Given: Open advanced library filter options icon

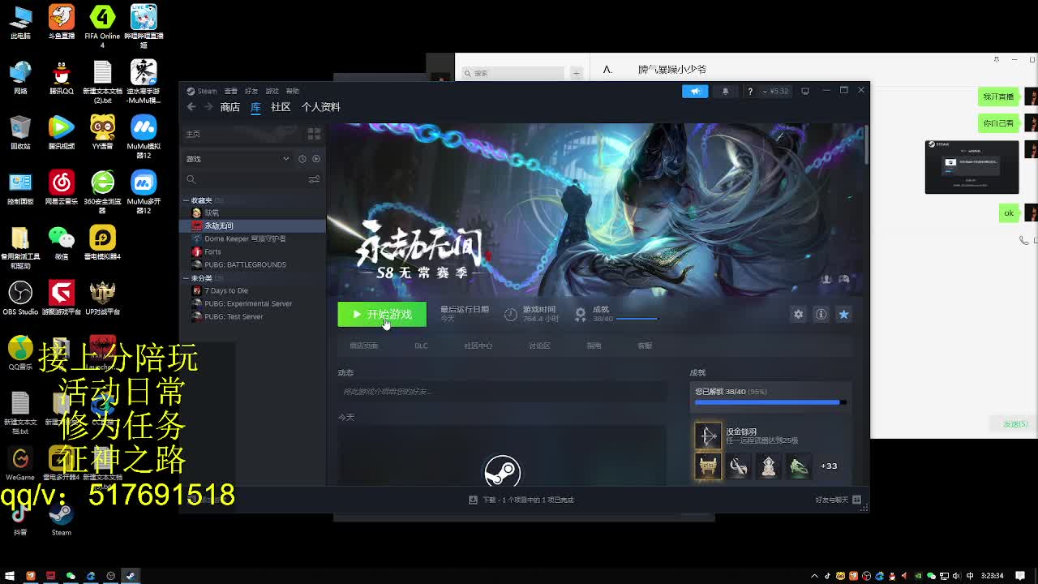Looking at the screenshot, I should 314,179.
